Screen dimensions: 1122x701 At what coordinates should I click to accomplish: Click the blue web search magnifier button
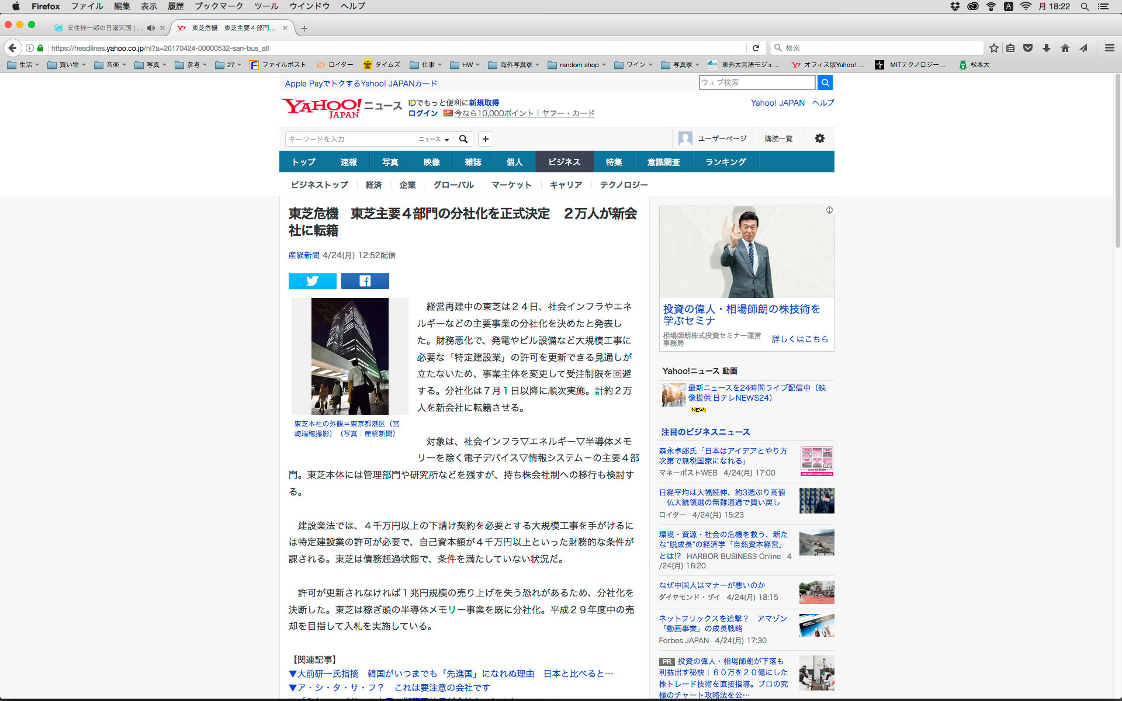tap(825, 82)
